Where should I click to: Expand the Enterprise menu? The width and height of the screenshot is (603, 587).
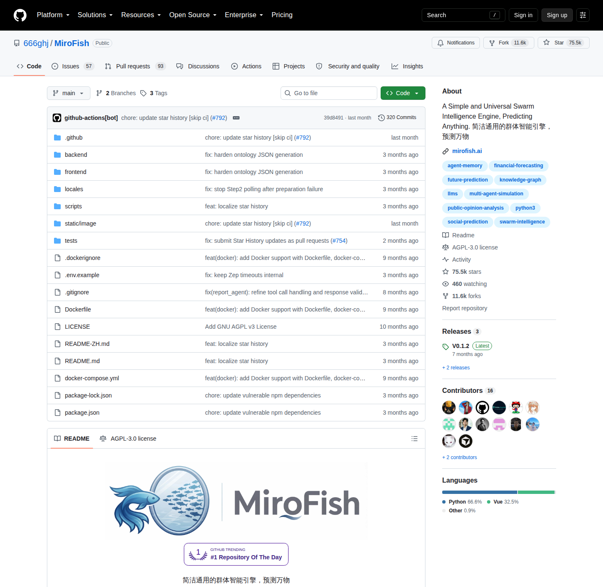click(244, 15)
